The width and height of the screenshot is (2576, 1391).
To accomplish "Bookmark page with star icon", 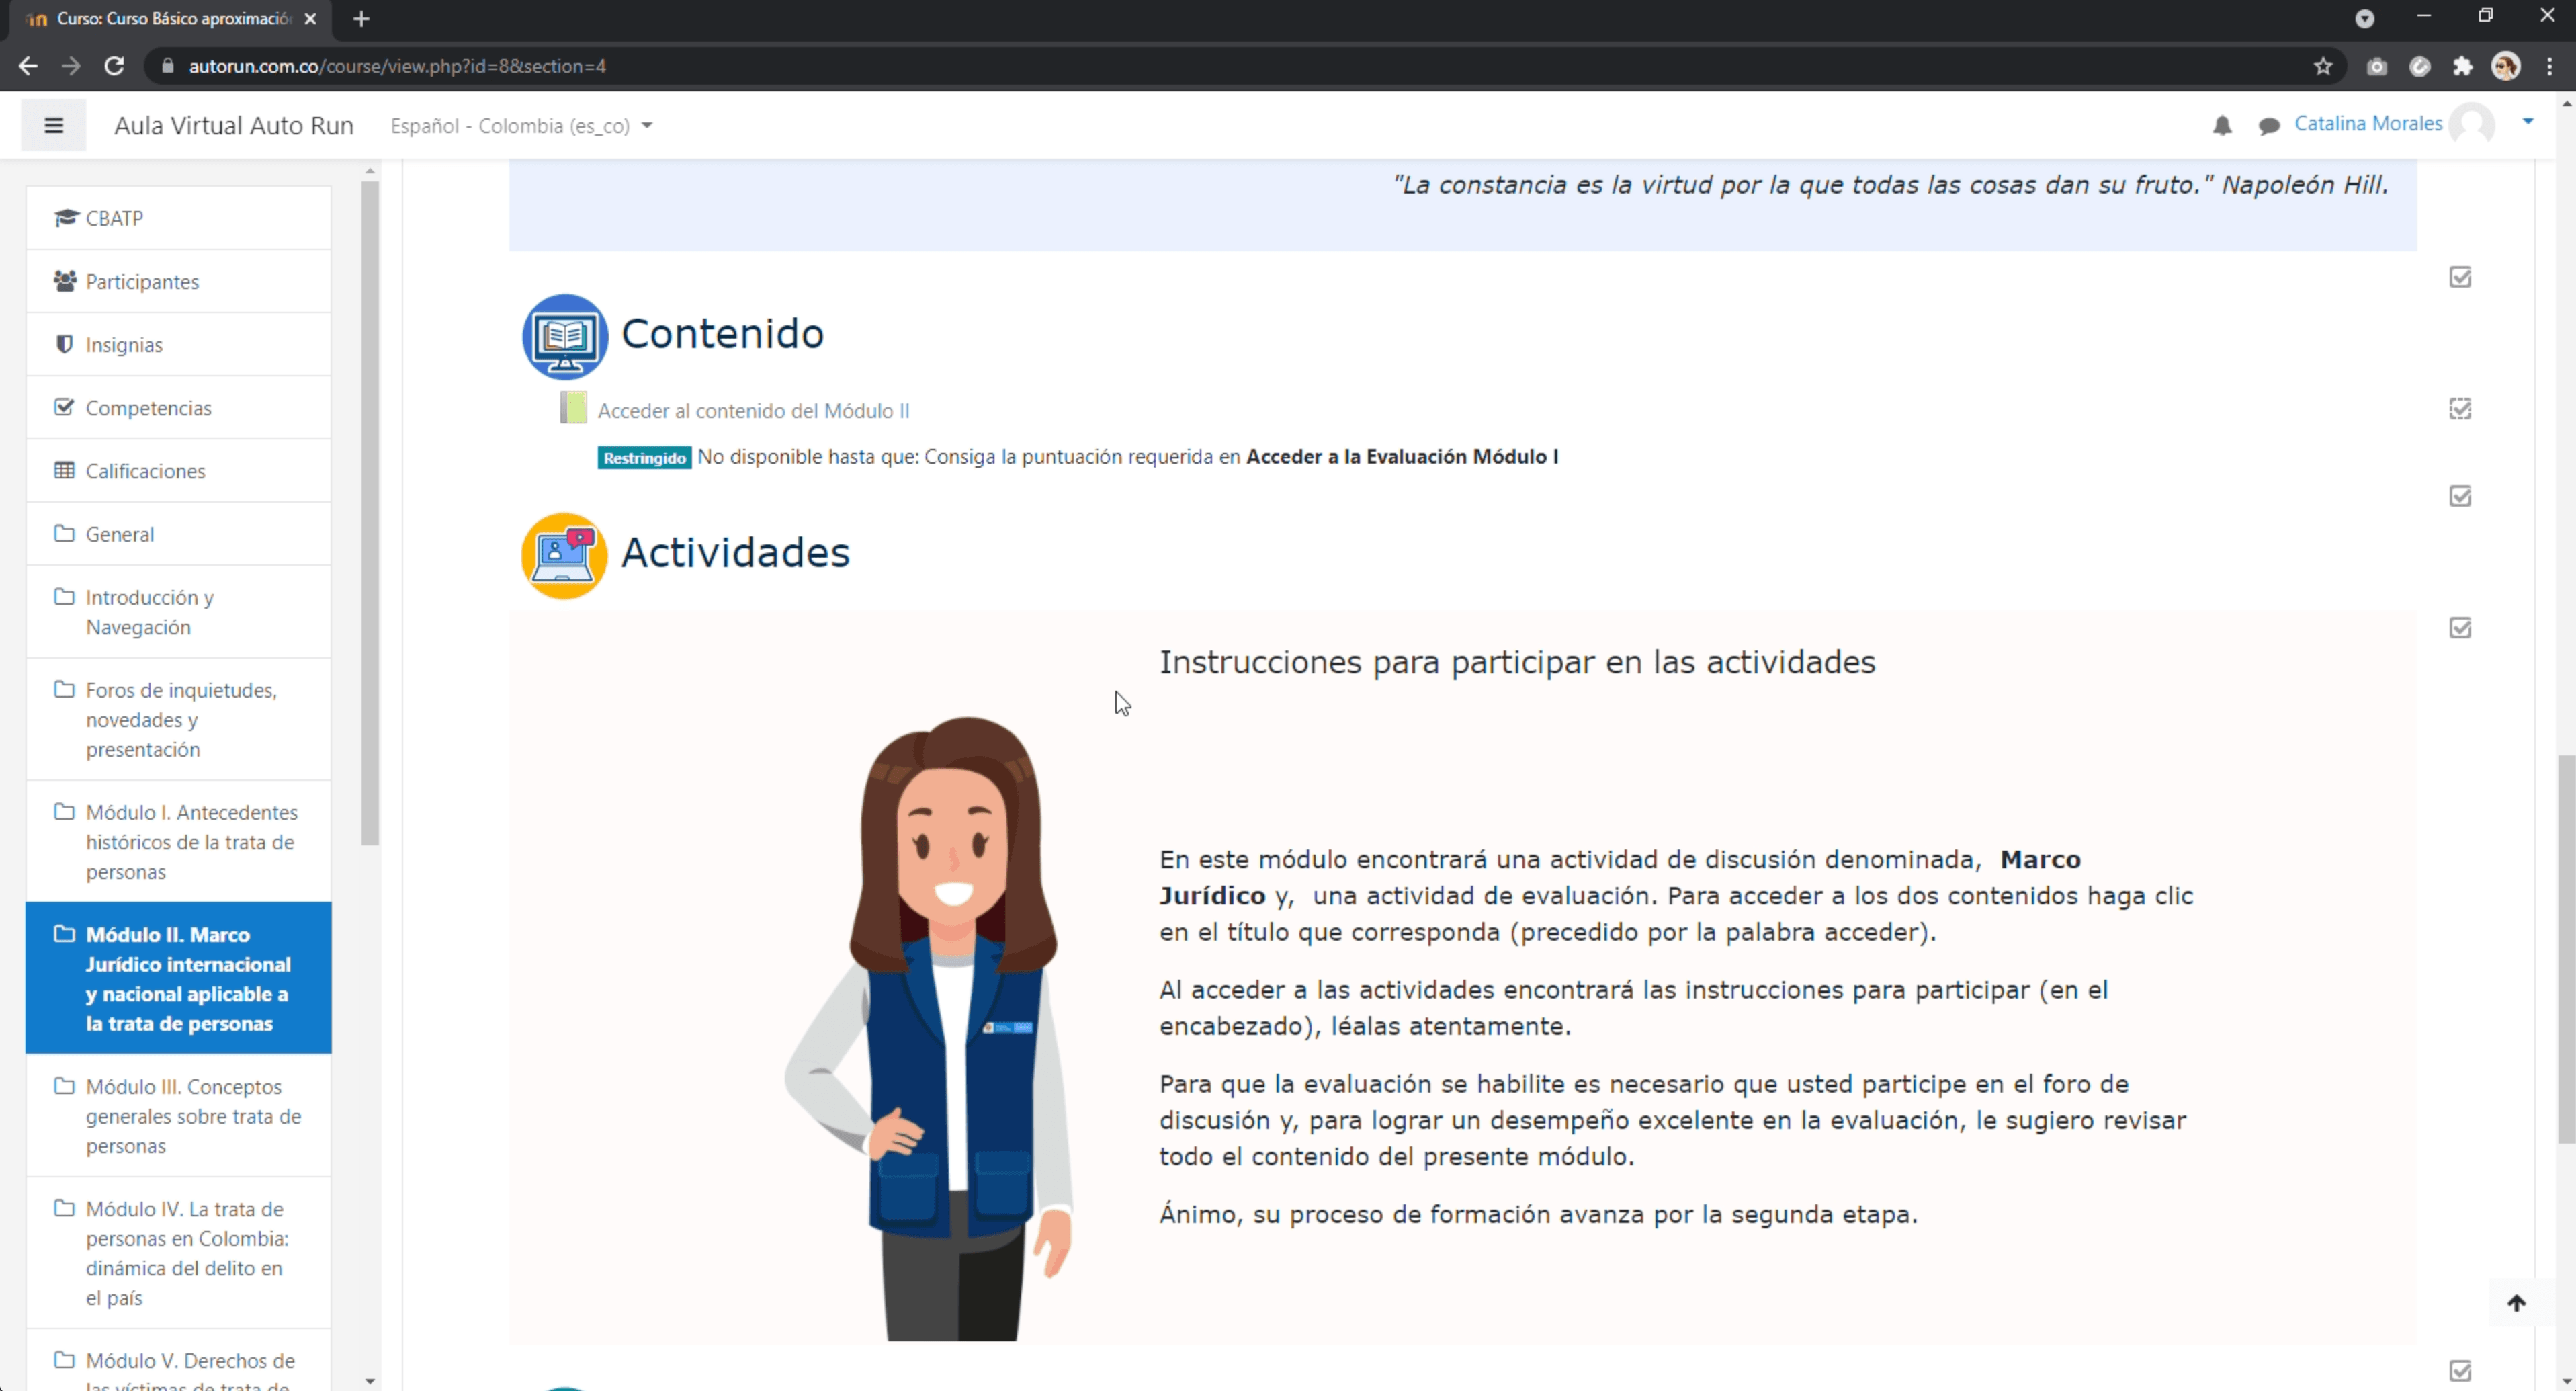I will click(x=2322, y=66).
